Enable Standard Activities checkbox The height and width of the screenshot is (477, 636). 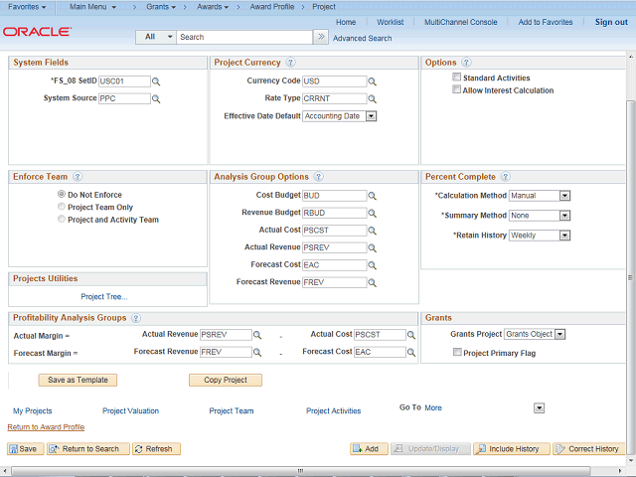(456, 78)
